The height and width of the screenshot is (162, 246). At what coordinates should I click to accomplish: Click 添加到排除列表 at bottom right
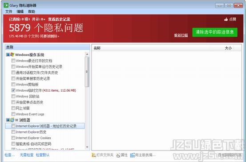230,155
